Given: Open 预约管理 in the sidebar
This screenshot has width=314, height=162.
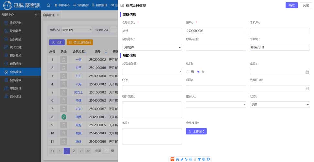Looking at the screenshot, I should click(20, 64).
